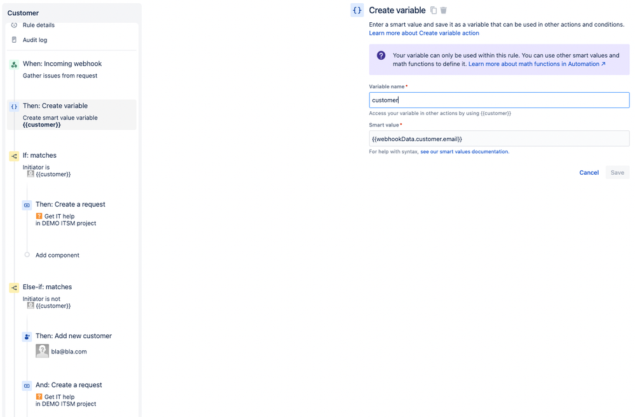The image size is (635, 417).
Task: Click the person icon on Then: Add new customer
Action: (26, 336)
